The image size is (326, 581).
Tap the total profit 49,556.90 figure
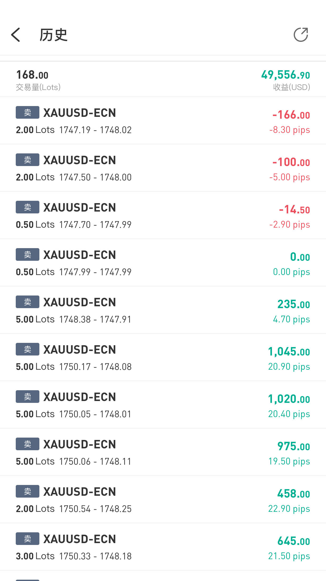[286, 75]
